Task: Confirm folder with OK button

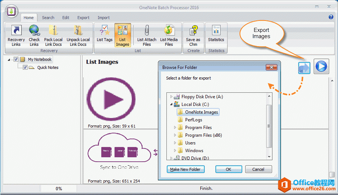Action: (x=229, y=169)
